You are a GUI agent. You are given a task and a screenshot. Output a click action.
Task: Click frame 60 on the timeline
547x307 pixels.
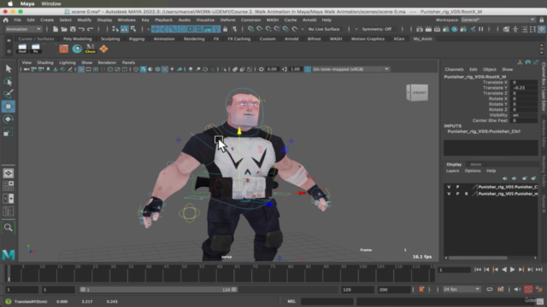click(218, 274)
